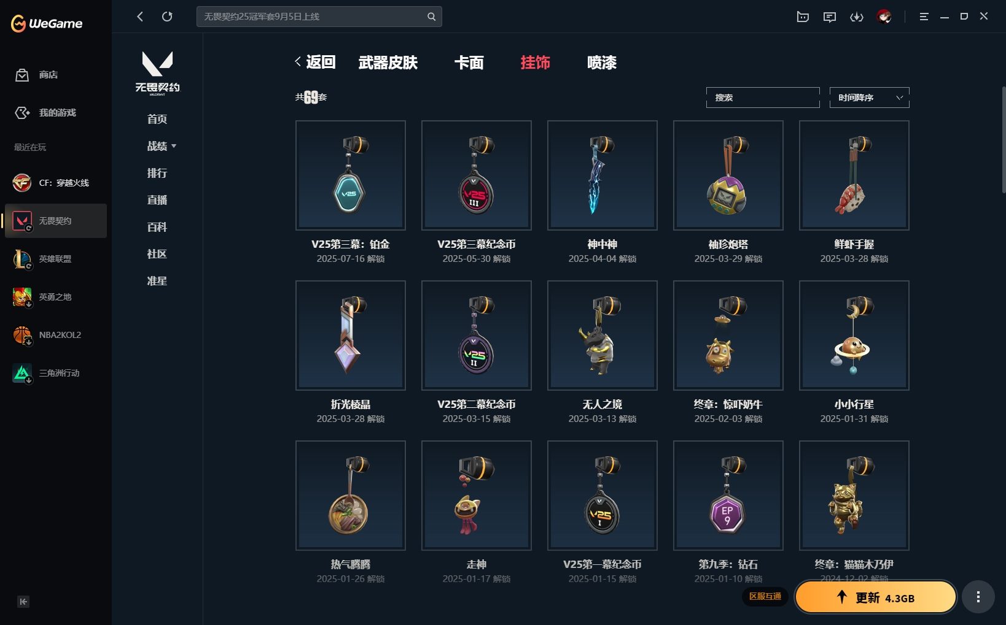Open the 时间降序 sort dropdown

coord(870,98)
